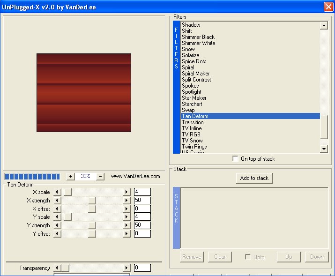This screenshot has width=335, height=276.
Task: Click the Clear stack button
Action: 220,257
